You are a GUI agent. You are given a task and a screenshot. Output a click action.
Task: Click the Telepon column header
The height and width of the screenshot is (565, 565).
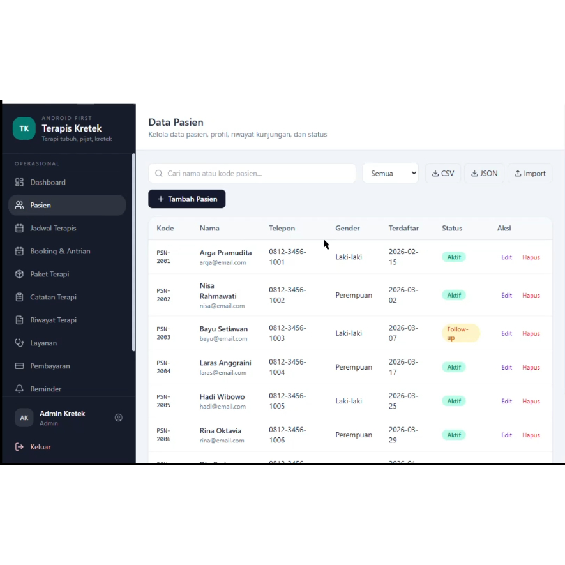[x=282, y=228]
